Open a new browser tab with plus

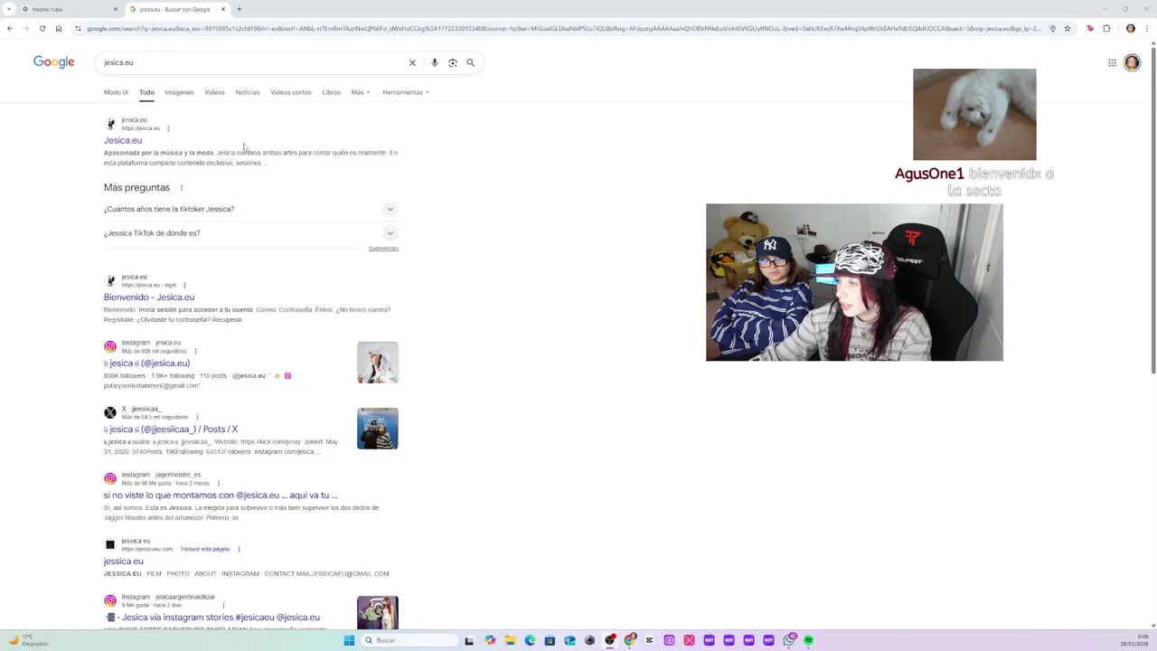(240, 9)
